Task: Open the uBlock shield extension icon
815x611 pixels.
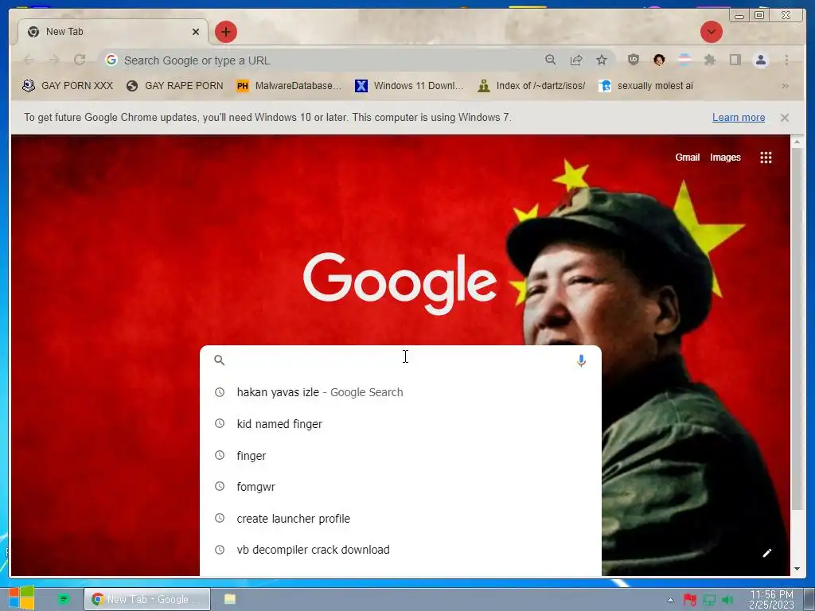Action: [633, 59]
